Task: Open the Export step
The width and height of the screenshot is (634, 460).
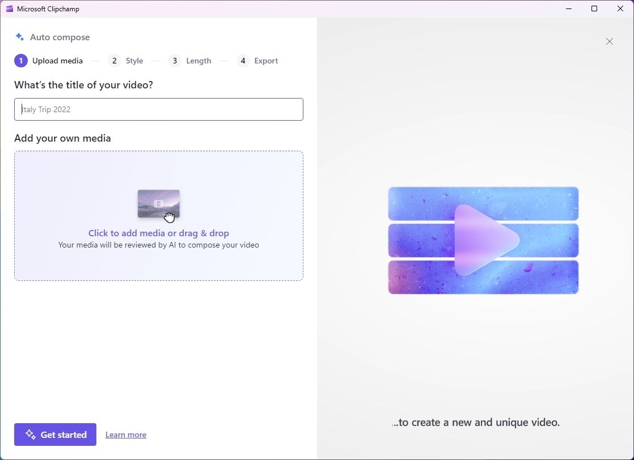Action: click(x=266, y=61)
